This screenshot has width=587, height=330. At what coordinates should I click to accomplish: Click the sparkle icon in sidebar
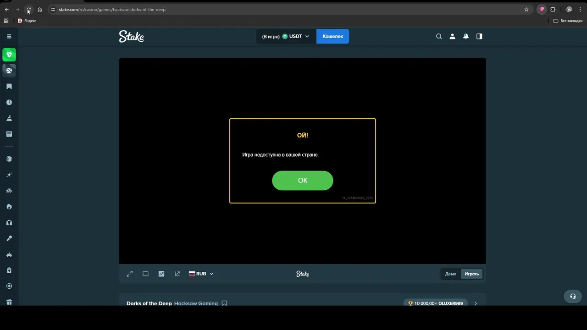[9, 175]
